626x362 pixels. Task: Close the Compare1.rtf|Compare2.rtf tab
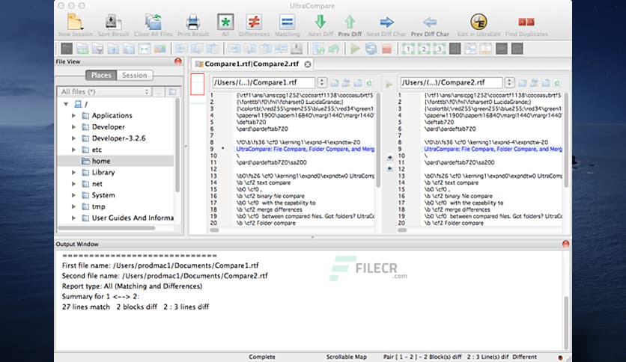point(307,64)
